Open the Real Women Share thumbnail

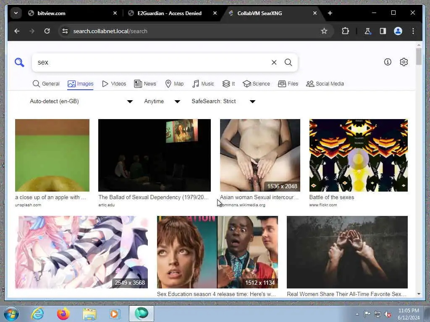coord(347,252)
